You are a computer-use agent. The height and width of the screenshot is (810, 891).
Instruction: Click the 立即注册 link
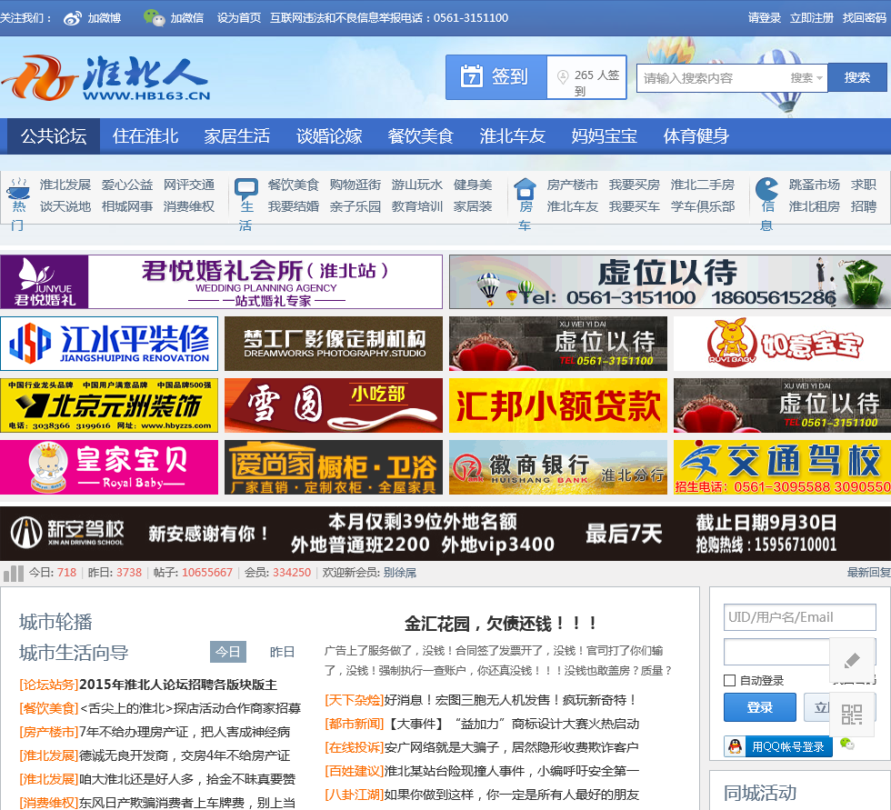[811, 18]
